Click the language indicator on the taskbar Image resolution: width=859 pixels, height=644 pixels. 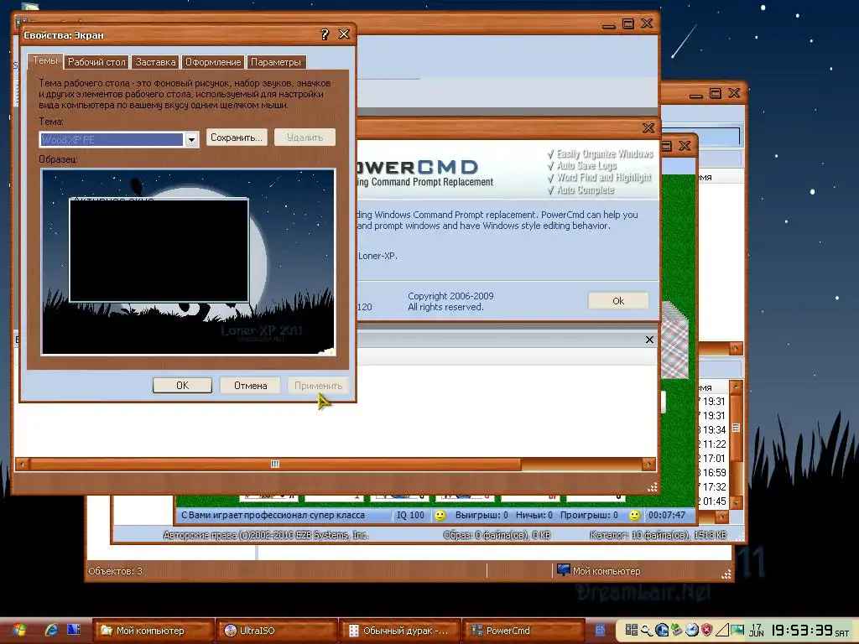(x=600, y=631)
